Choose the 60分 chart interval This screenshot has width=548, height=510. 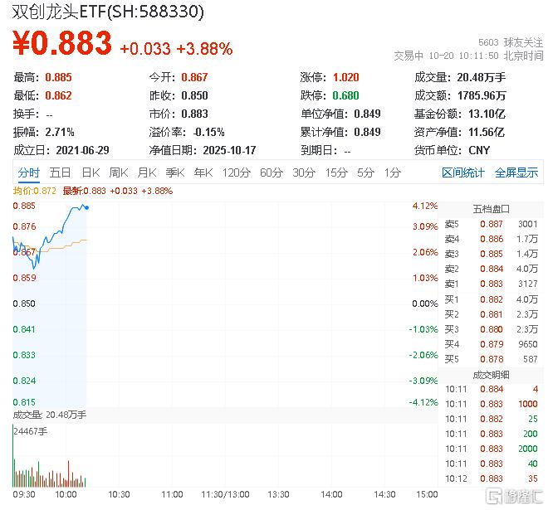click(x=272, y=172)
